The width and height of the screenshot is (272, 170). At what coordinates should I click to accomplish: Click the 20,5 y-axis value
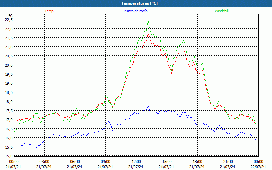tap(9, 56)
